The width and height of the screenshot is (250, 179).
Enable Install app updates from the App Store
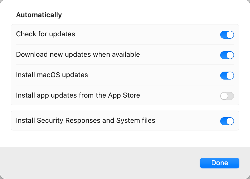tap(227, 96)
